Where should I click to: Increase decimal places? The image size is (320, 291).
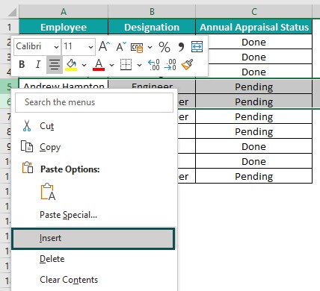tap(154, 65)
